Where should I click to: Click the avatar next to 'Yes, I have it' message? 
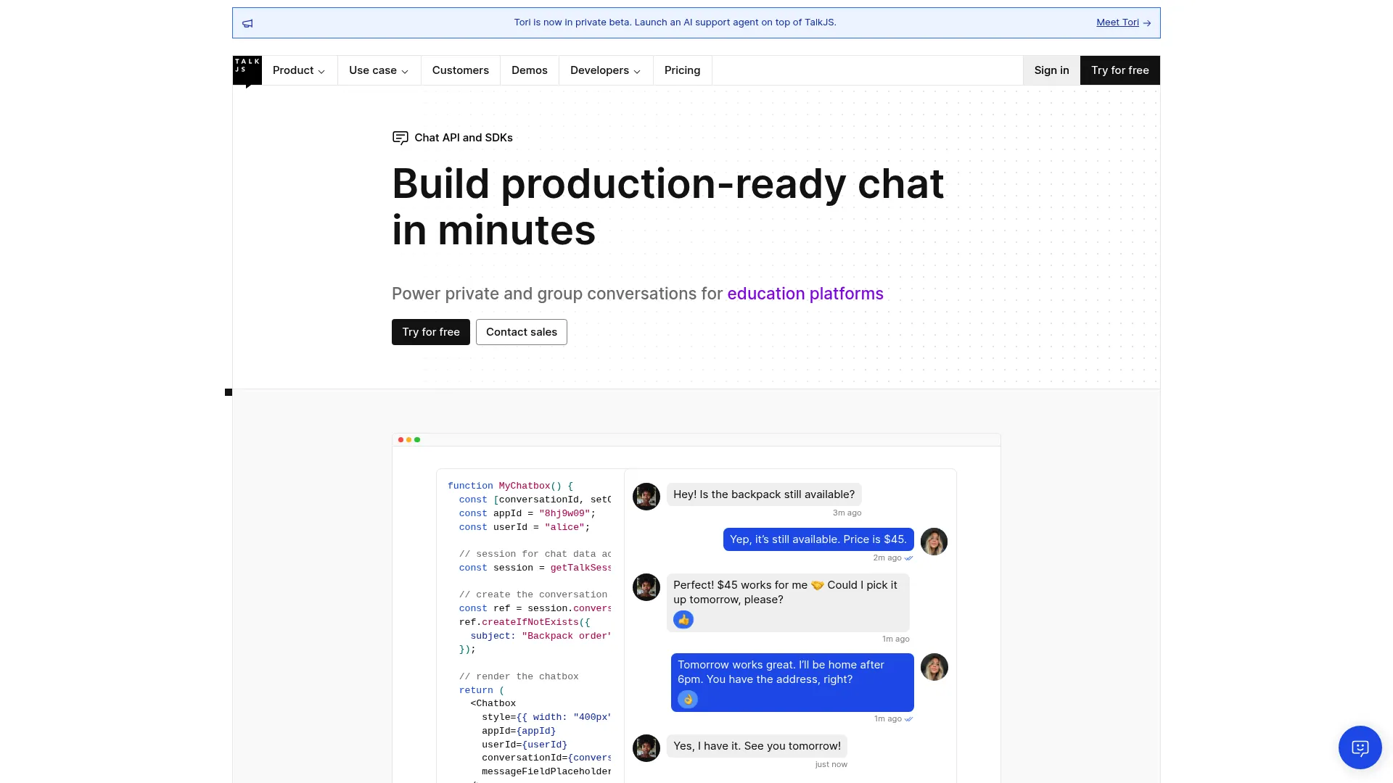click(x=646, y=748)
